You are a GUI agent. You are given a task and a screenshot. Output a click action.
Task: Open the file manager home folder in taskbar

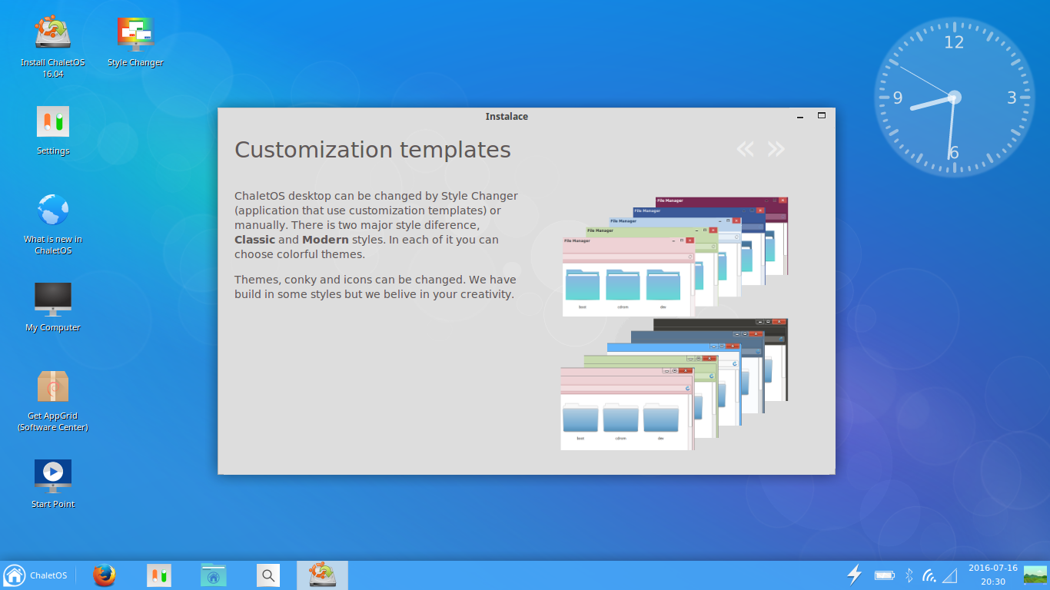pyautogui.click(x=214, y=575)
